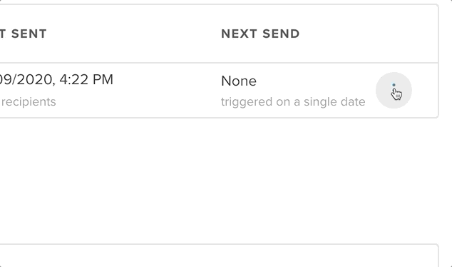Click the 2020 year in timestamp
The image size is (452, 267).
tap(35, 80)
